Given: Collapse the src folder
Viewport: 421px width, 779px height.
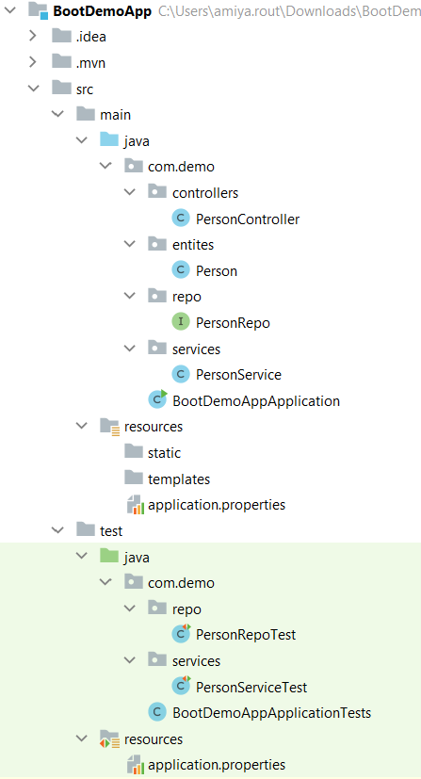Looking at the screenshot, I should (33, 89).
